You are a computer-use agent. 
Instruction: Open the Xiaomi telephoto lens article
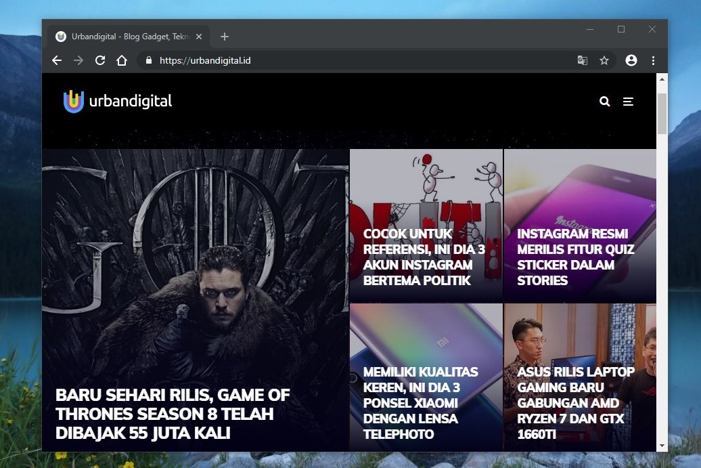point(425,377)
